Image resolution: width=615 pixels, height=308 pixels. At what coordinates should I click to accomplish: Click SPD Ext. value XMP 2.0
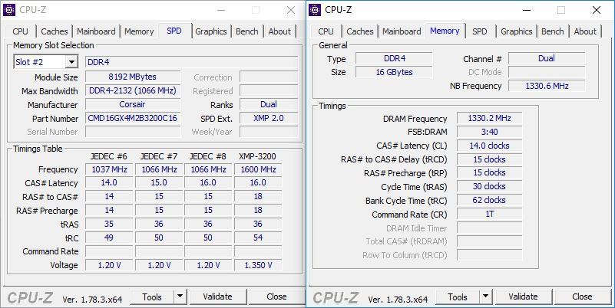pos(269,118)
